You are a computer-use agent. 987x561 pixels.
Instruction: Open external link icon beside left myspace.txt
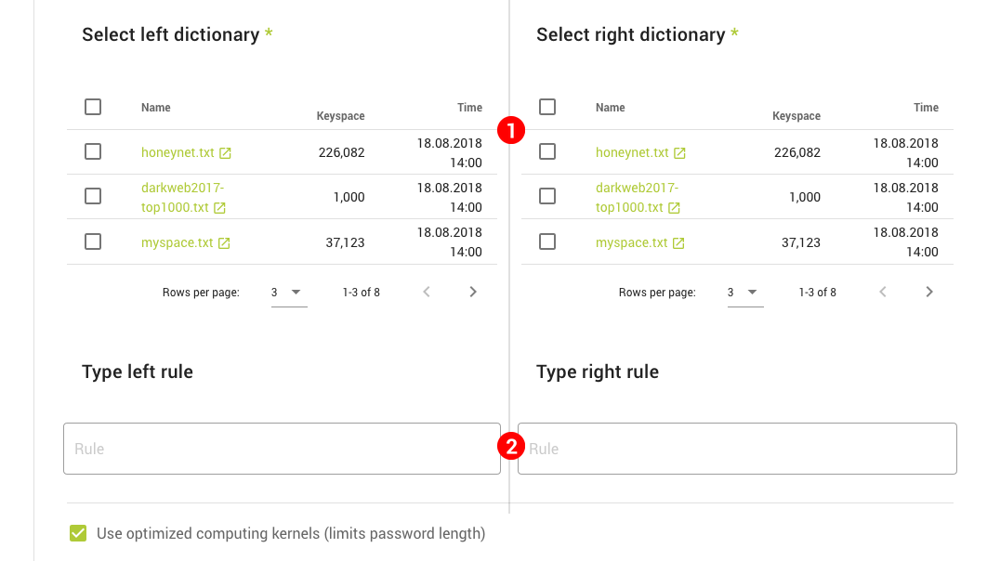(x=224, y=243)
